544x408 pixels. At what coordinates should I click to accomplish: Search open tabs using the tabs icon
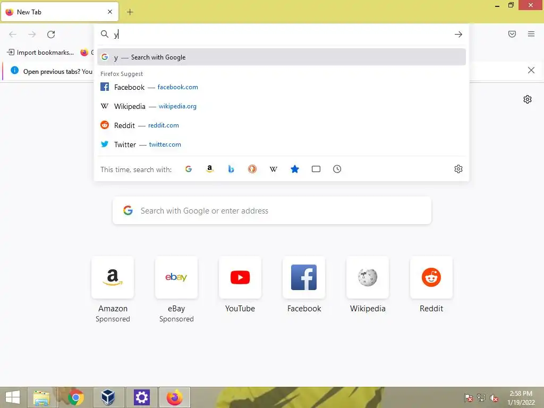316,169
